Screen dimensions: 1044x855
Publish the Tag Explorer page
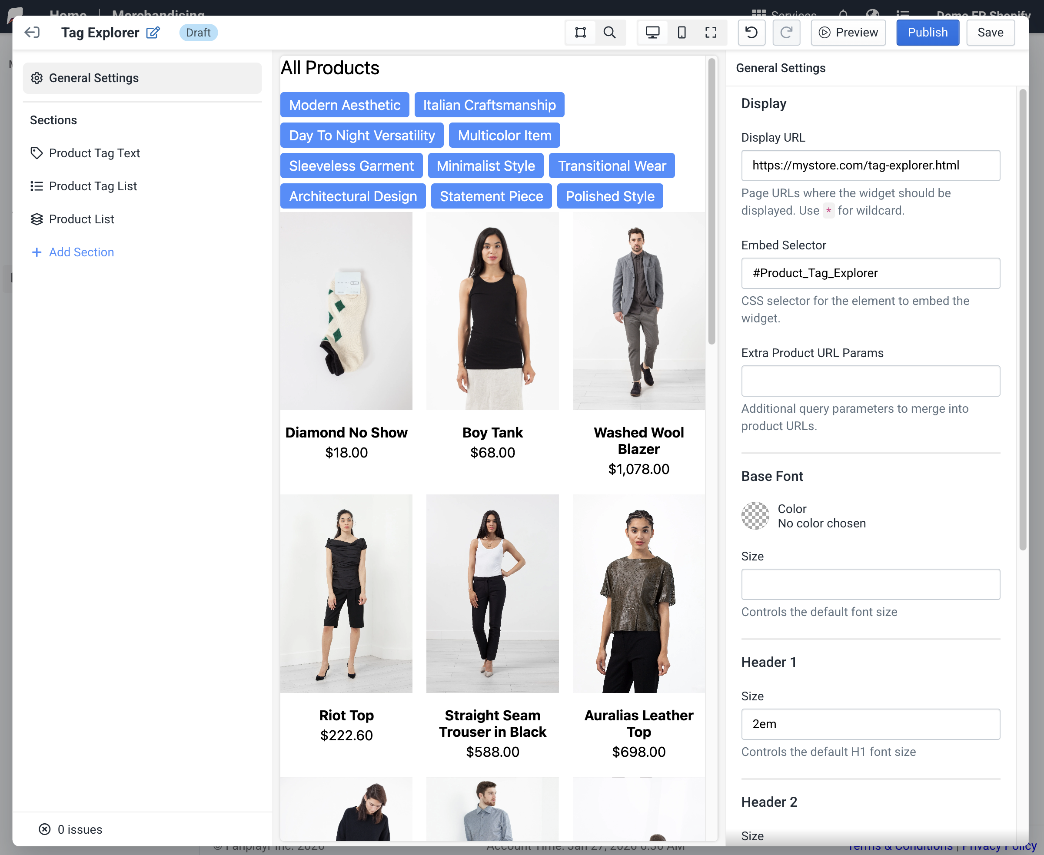(928, 33)
